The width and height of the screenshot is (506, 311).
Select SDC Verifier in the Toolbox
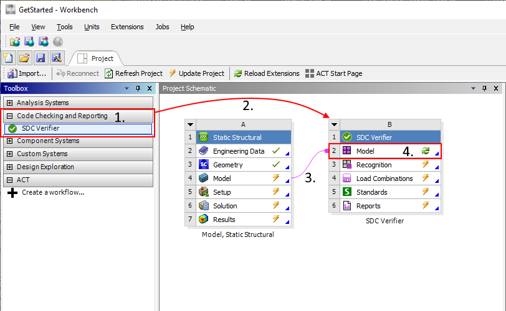click(40, 129)
